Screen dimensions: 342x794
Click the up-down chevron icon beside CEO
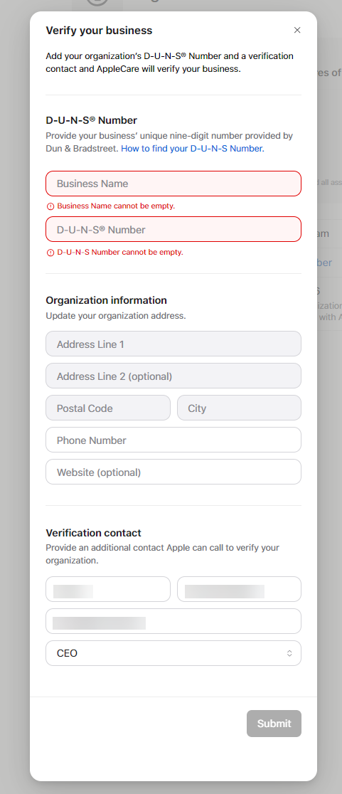click(x=289, y=653)
